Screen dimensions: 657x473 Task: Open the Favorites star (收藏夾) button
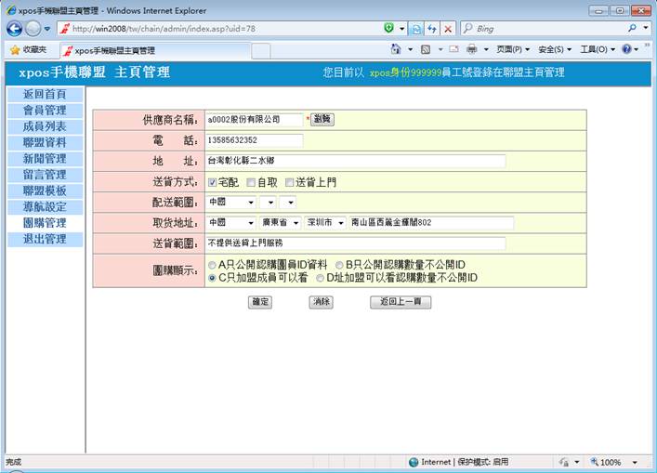pos(28,49)
